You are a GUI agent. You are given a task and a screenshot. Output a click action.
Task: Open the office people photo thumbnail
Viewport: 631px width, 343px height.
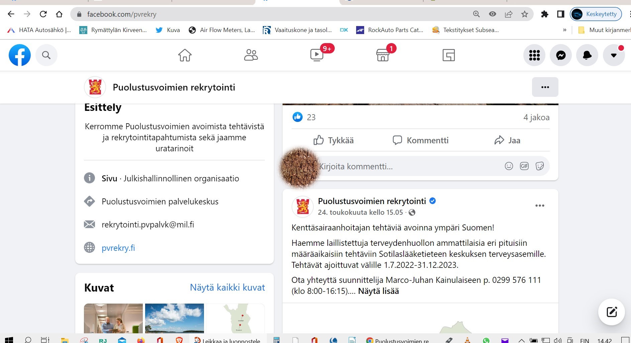[113, 318]
